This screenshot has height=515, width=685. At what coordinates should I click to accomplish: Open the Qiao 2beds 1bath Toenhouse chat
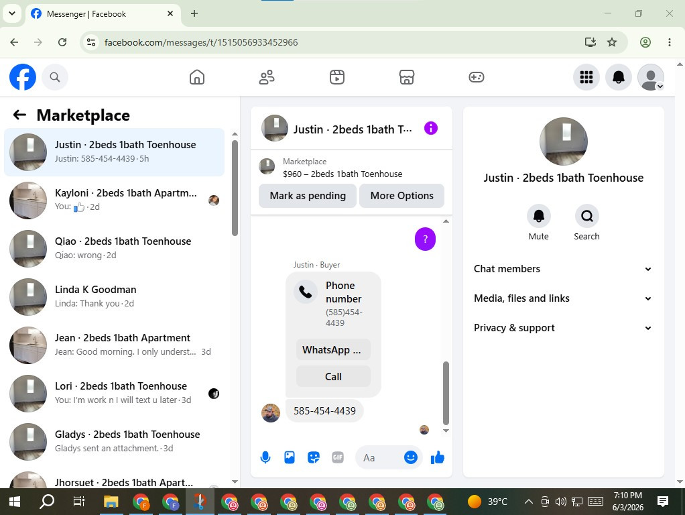coord(114,248)
